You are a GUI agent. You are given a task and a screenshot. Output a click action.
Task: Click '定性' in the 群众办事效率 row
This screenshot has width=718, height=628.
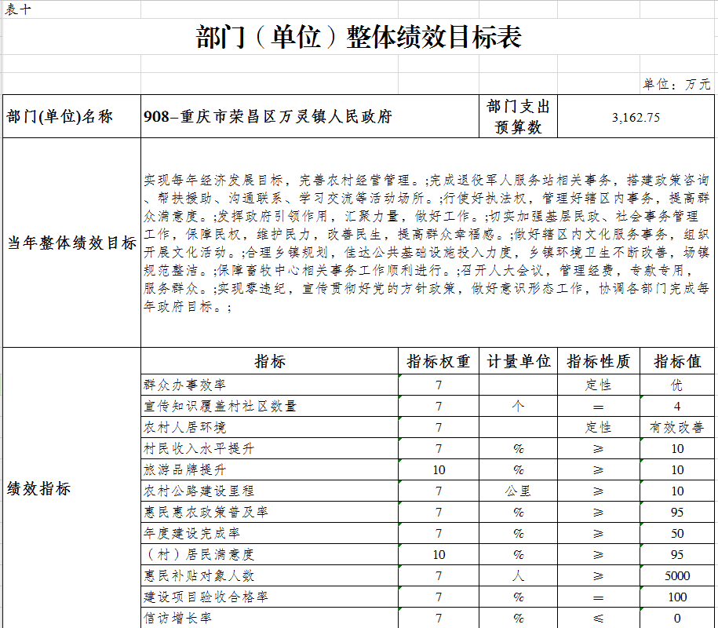point(599,385)
